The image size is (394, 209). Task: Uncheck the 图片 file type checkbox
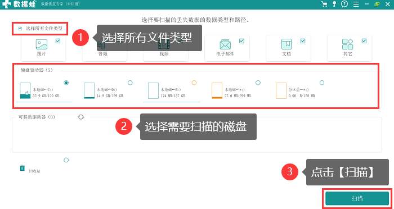58,41
